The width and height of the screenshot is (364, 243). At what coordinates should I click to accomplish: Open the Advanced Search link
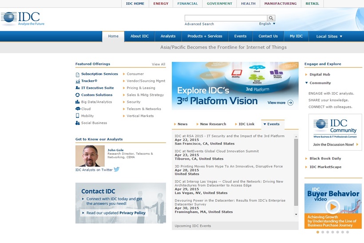pos(199,24)
